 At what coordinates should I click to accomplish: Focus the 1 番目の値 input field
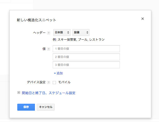click(x=86, y=49)
